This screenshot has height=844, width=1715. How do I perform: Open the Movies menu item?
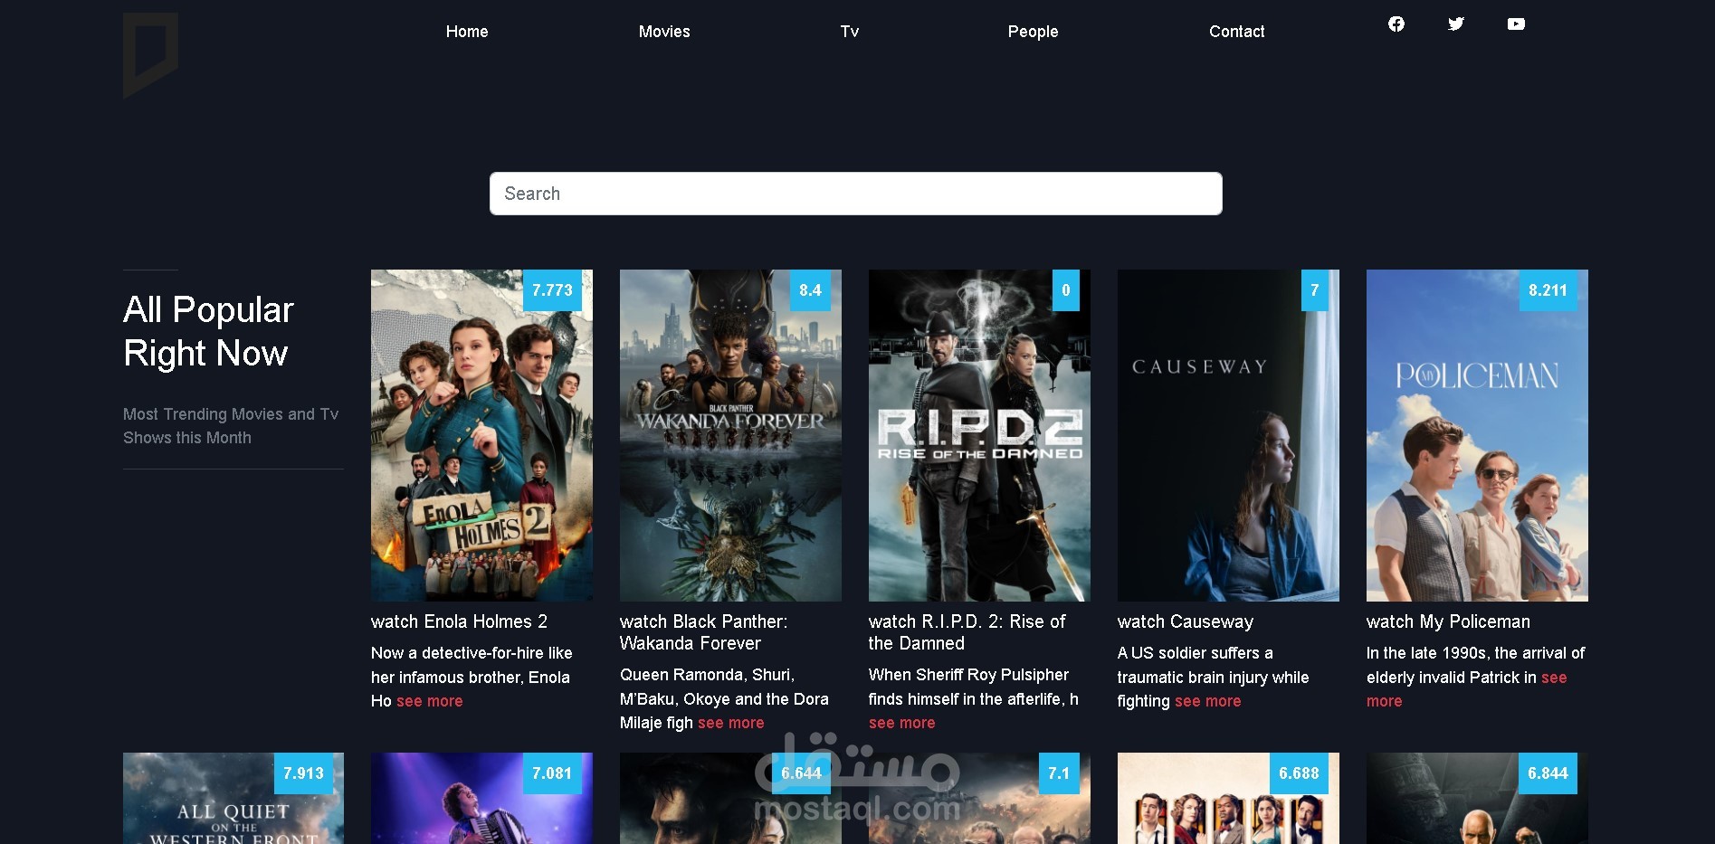click(x=664, y=32)
